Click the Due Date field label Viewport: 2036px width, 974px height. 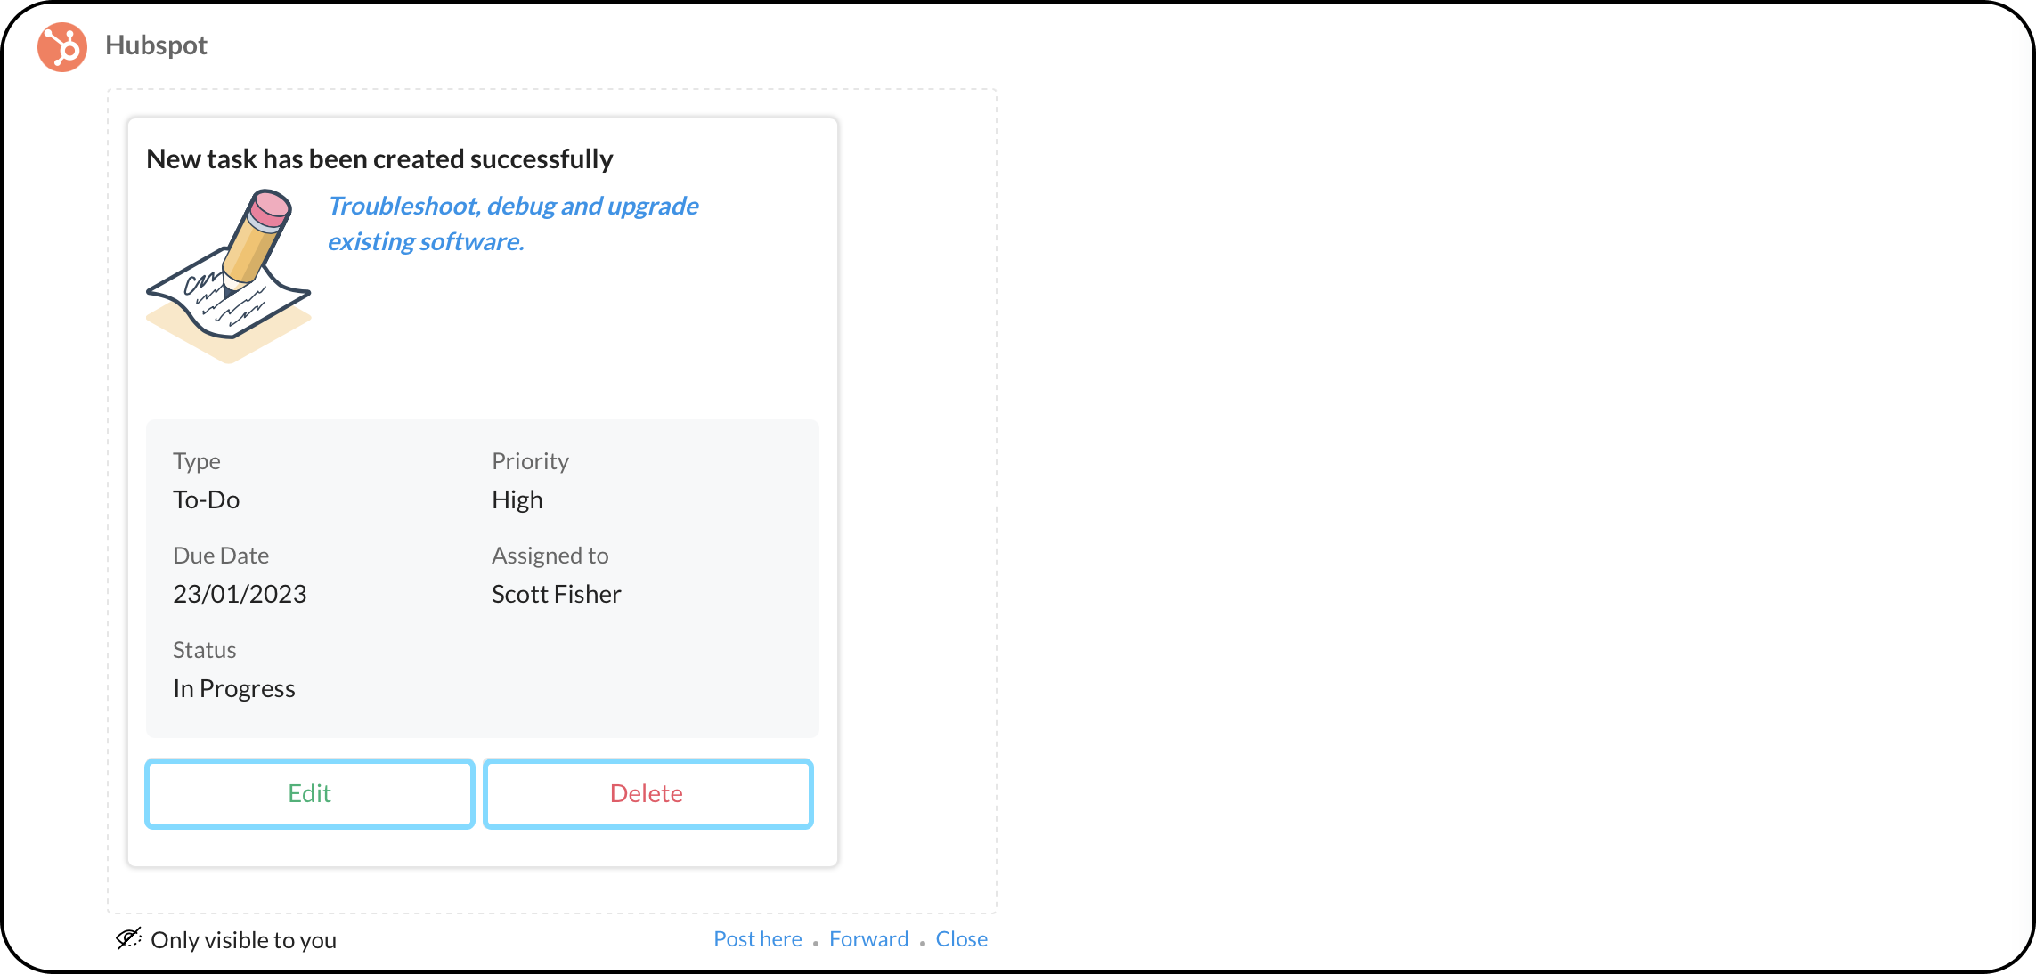[220, 555]
